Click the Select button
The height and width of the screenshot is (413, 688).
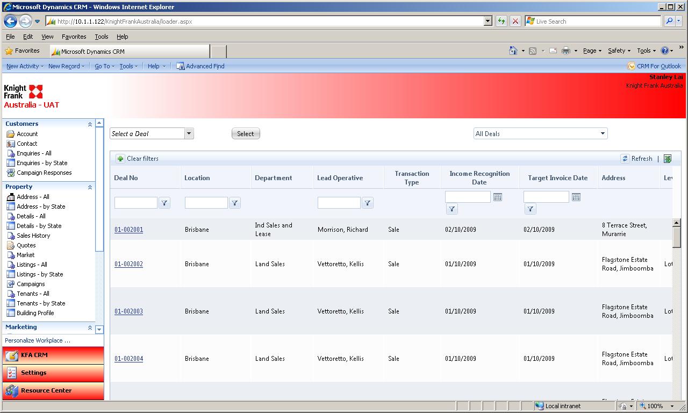point(246,134)
